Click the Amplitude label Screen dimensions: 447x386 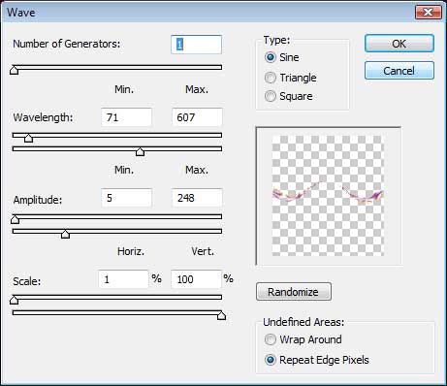pyautogui.click(x=38, y=200)
